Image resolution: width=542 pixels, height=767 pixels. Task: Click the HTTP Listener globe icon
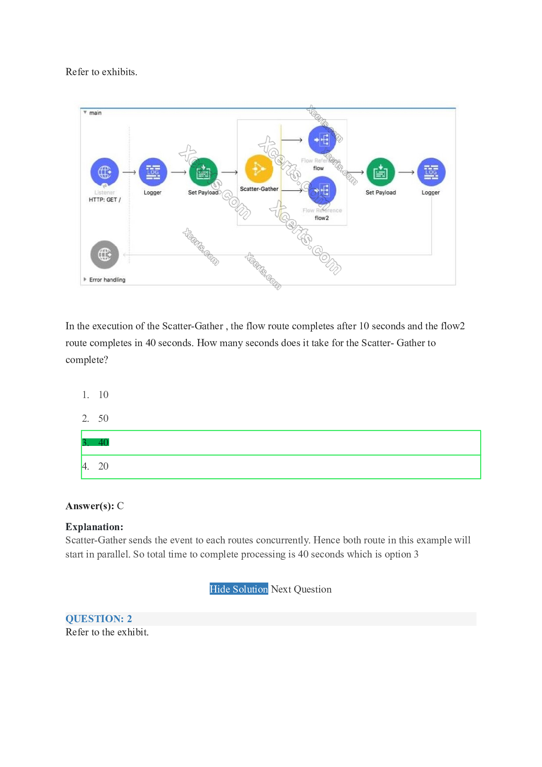click(x=105, y=172)
